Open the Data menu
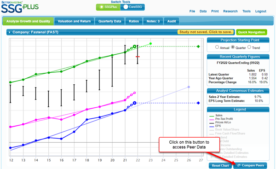Viewport: 276px width, 169px height. [x=203, y=11]
